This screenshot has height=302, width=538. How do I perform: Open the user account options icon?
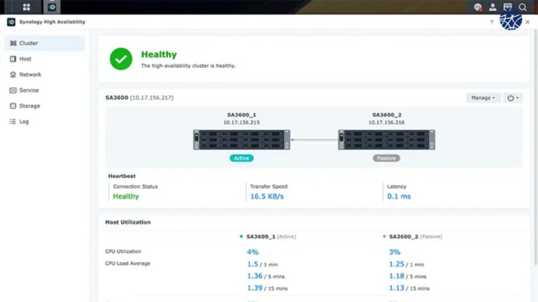[x=493, y=7]
